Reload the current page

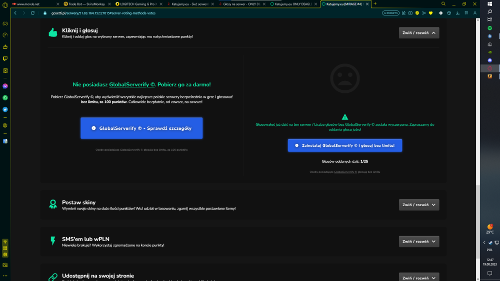pyautogui.click(x=32, y=13)
